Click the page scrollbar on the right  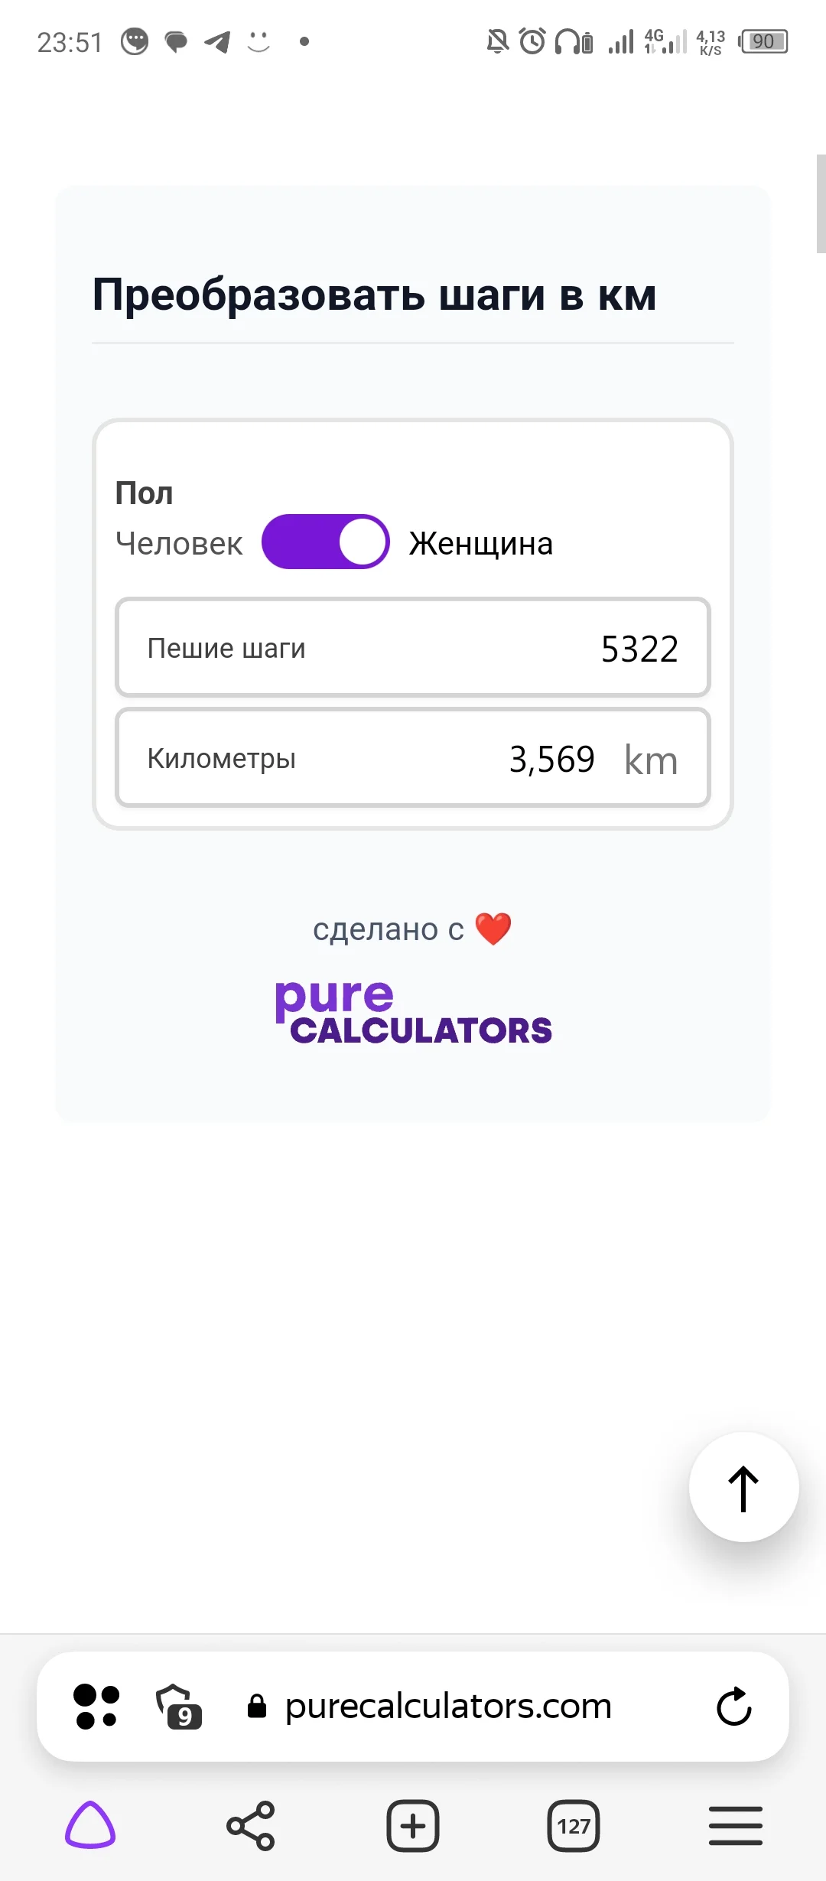tap(821, 203)
